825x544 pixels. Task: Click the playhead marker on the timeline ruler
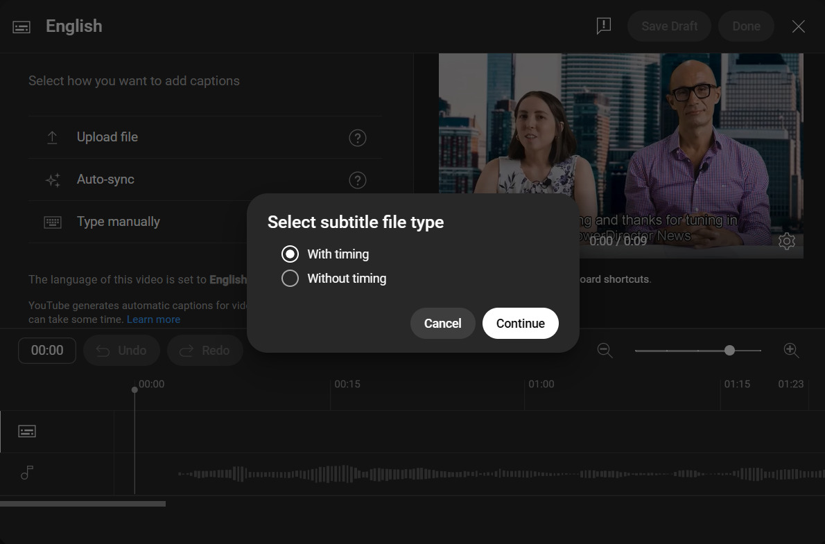point(134,390)
